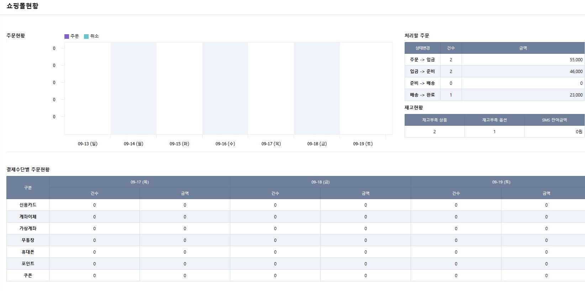Click the 재고부족 옵션 column header

coord(494,120)
